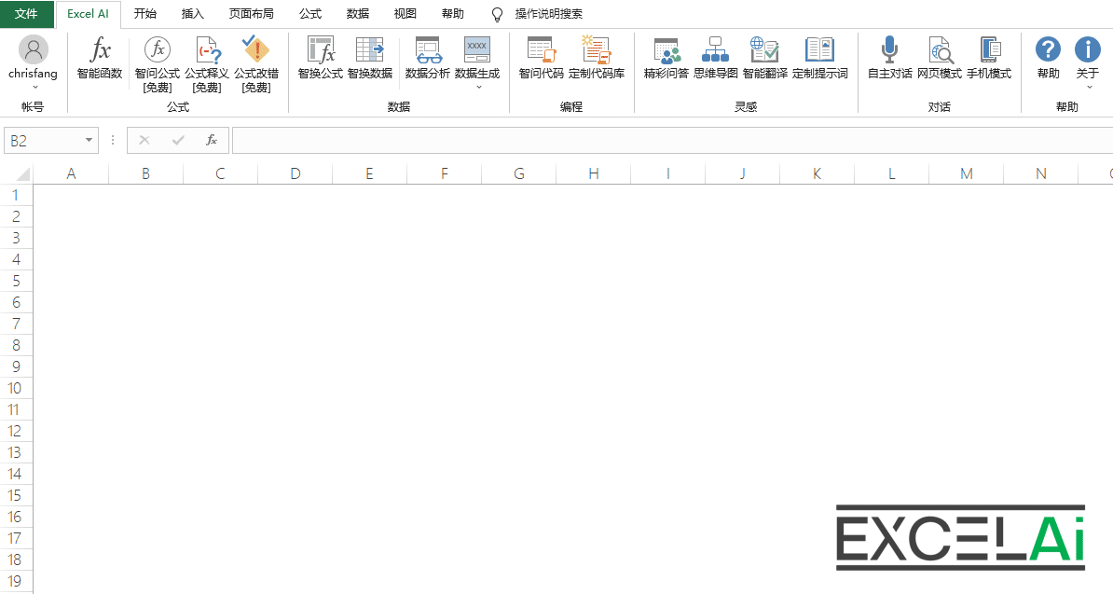
Task: Open the 帮助 ribbon tab
Action: coord(453,13)
